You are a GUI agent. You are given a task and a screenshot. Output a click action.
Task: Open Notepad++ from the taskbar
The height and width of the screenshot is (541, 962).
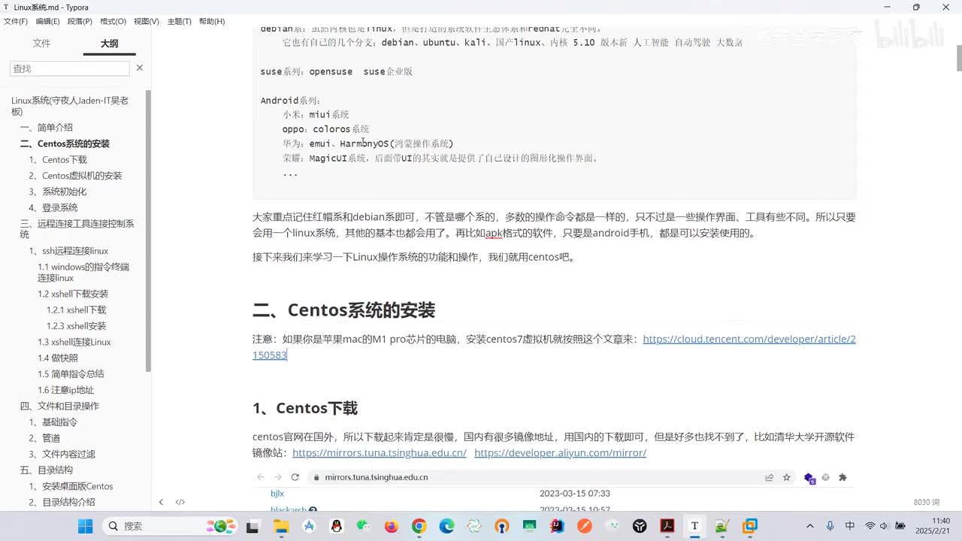click(722, 526)
